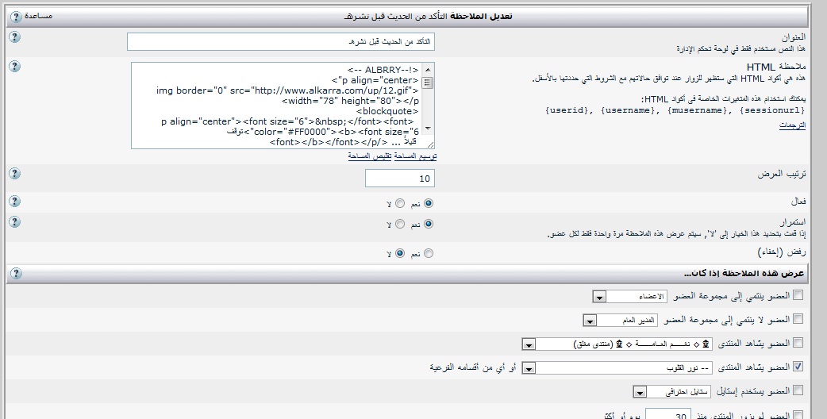Click the ترتيب العرض input containing 10
This screenshot has width=827, height=419.
coord(400,179)
